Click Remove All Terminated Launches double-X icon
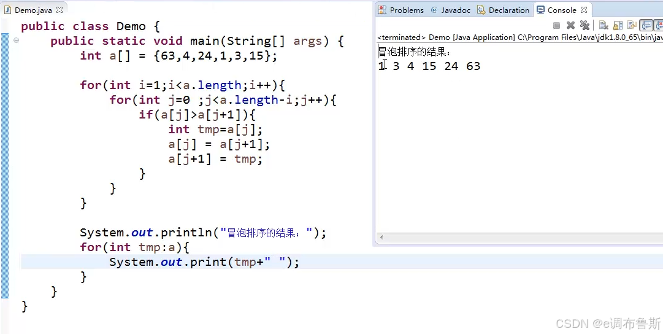 click(x=584, y=25)
